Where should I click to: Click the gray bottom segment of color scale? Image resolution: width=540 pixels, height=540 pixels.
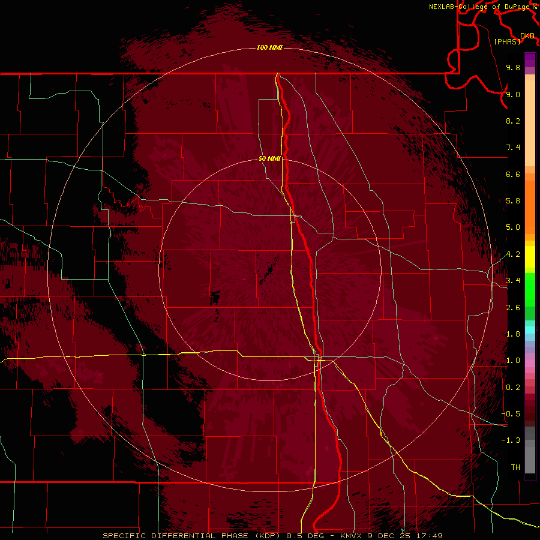click(530, 460)
